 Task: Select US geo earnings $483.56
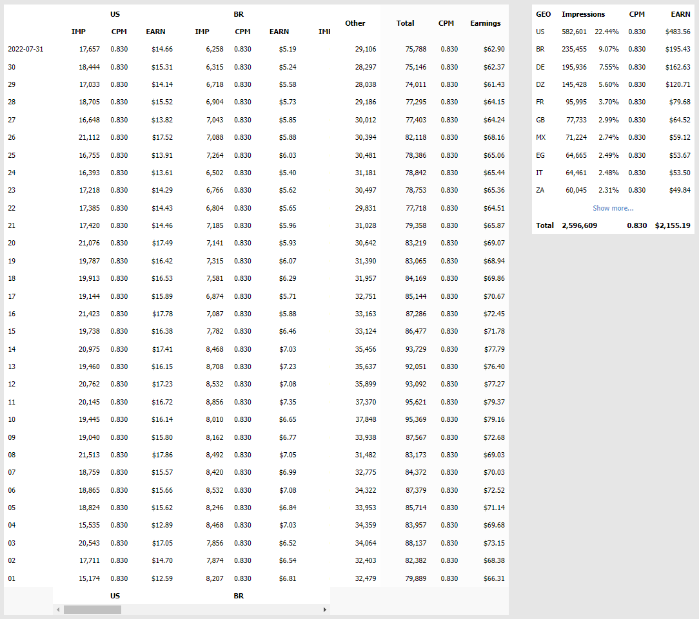[x=678, y=32]
